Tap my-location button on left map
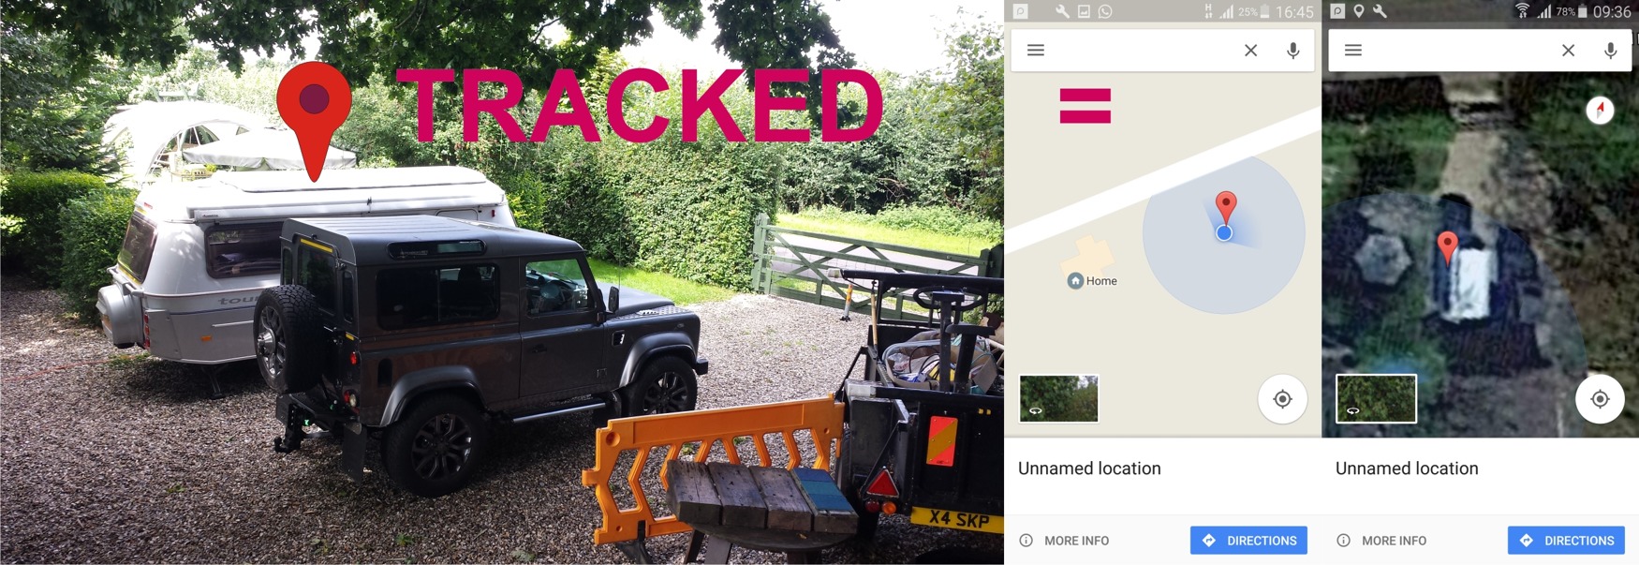1639x565 pixels. pyautogui.click(x=1282, y=399)
